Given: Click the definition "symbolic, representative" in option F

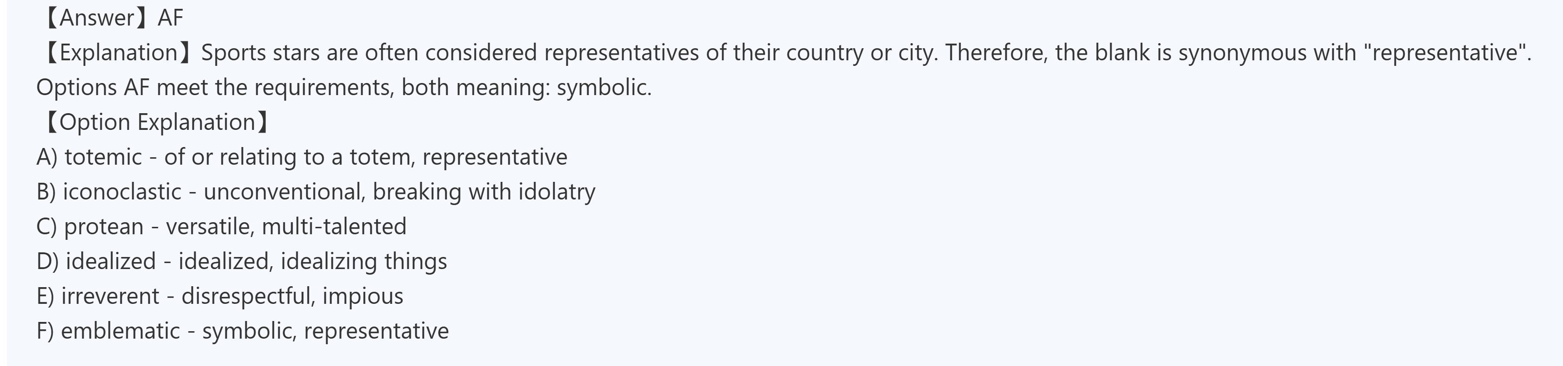Looking at the screenshot, I should (x=325, y=331).
